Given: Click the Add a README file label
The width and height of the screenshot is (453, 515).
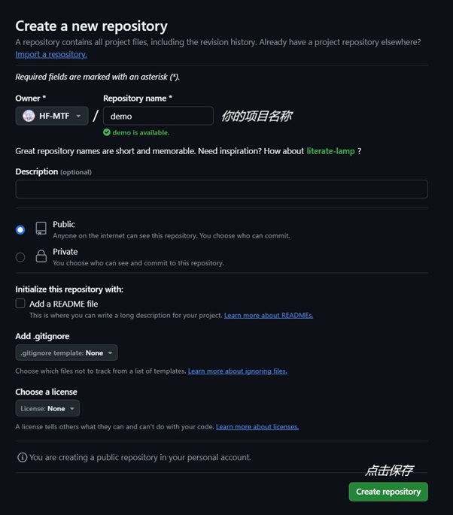Looking at the screenshot, I should [x=64, y=304].
